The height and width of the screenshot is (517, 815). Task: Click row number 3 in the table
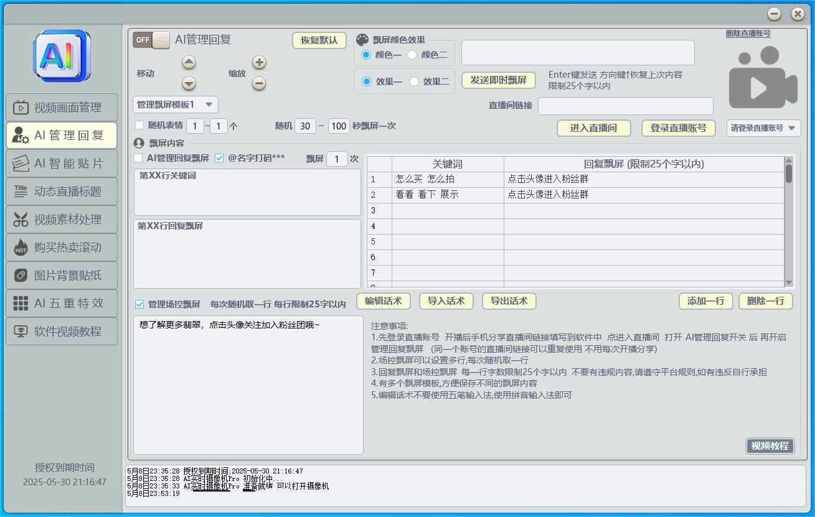coord(379,210)
